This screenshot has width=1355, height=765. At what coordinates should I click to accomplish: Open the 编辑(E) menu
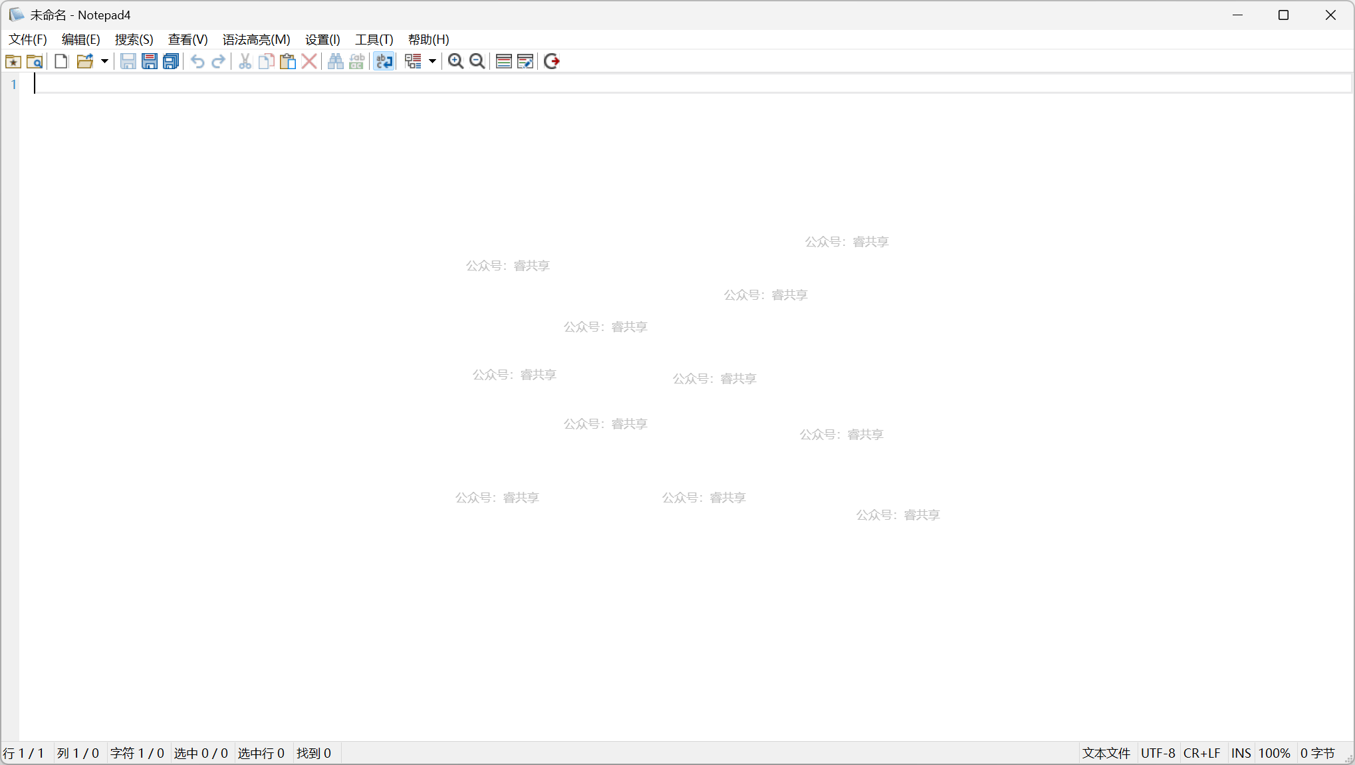(81, 40)
